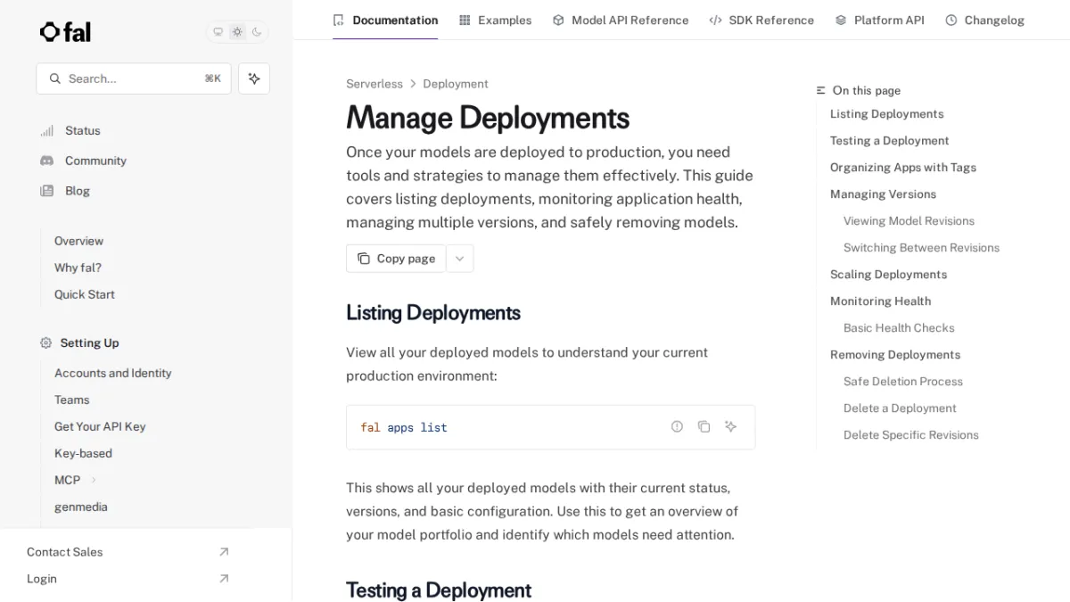Click Login link

click(41, 579)
